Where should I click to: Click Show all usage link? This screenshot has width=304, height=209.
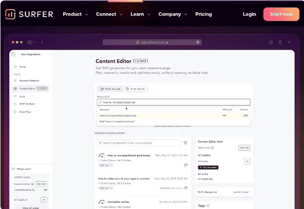31,208
